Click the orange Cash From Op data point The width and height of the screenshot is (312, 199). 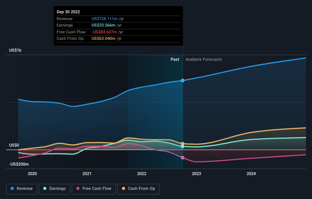point(182,144)
